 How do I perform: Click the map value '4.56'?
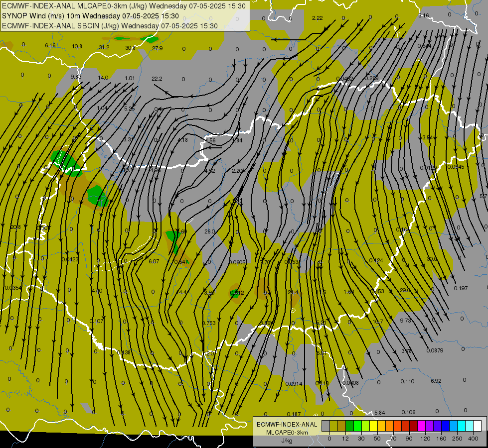(210, 140)
